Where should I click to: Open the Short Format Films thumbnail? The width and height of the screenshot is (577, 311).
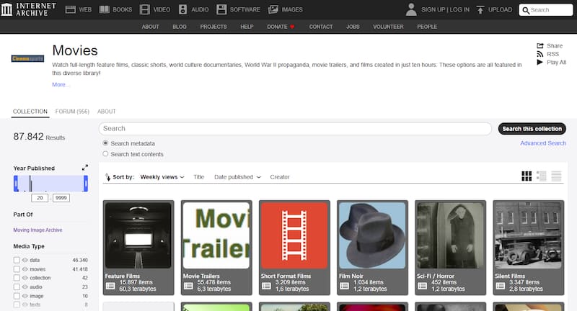[x=294, y=235]
